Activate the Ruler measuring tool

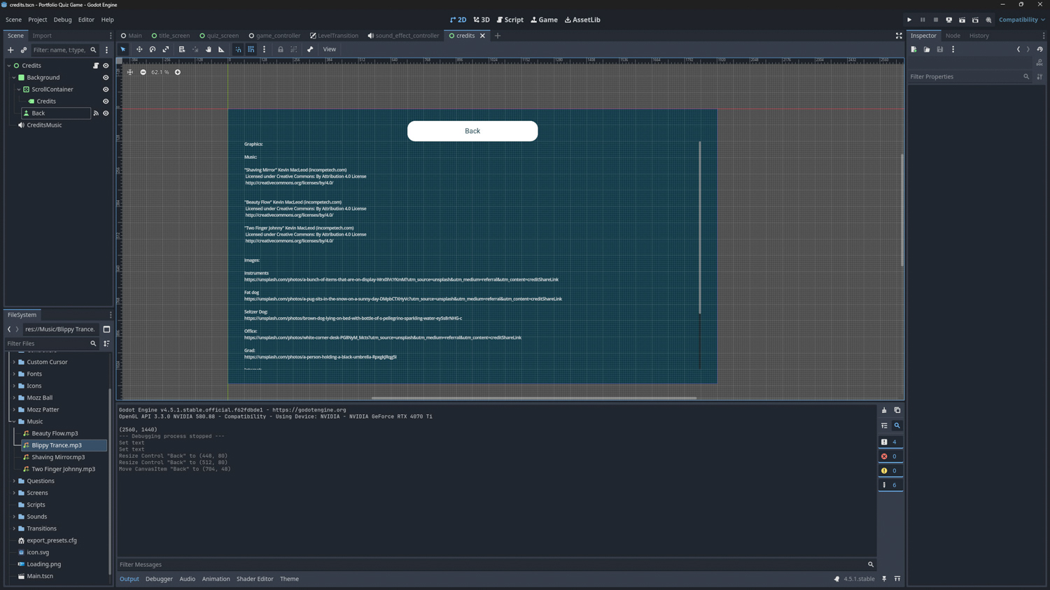(x=221, y=50)
